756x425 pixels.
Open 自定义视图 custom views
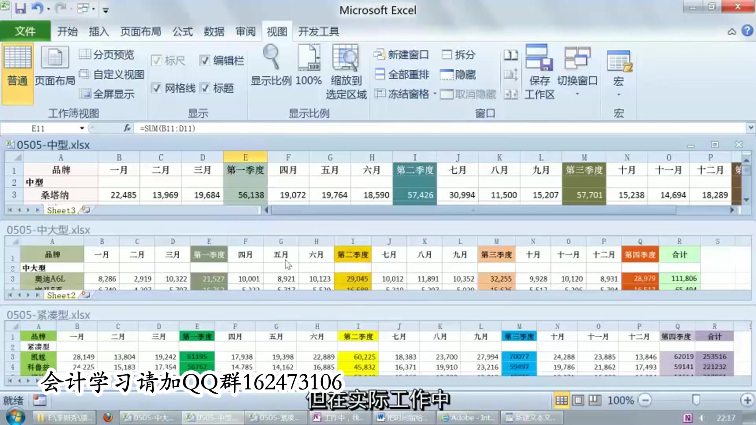pyautogui.click(x=111, y=74)
